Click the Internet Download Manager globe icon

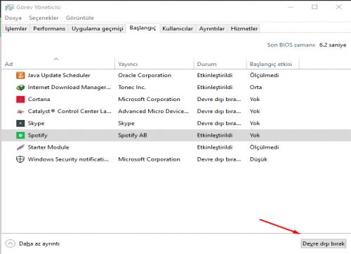(20, 88)
